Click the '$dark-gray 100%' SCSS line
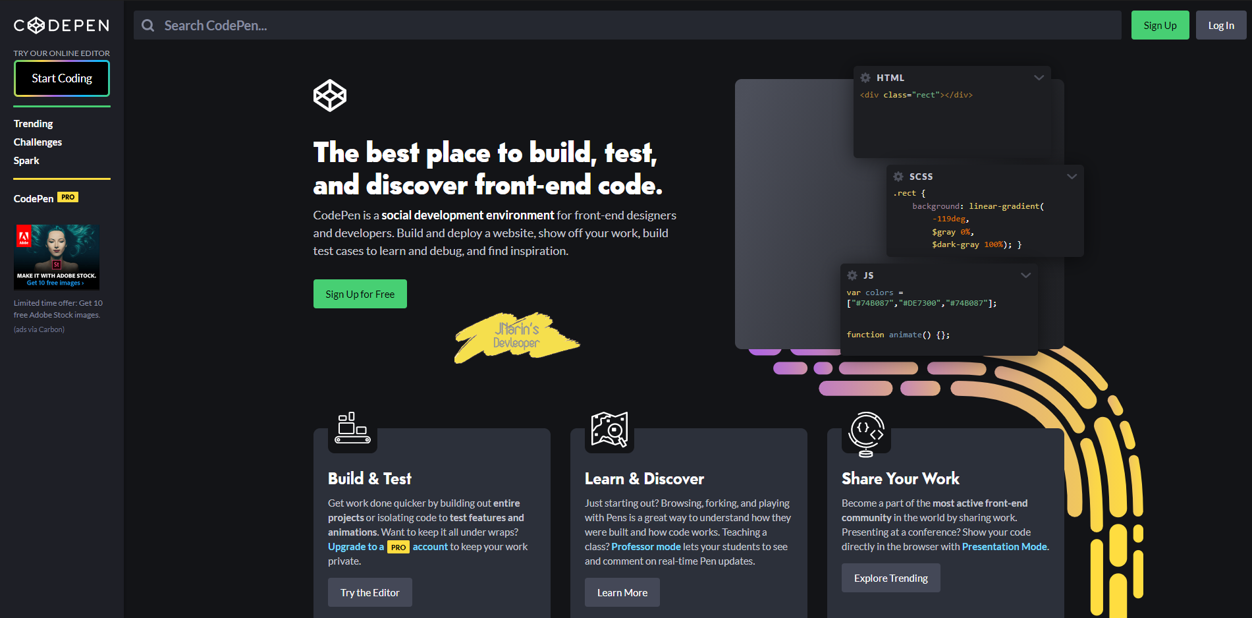This screenshot has height=618, width=1252. [977, 244]
